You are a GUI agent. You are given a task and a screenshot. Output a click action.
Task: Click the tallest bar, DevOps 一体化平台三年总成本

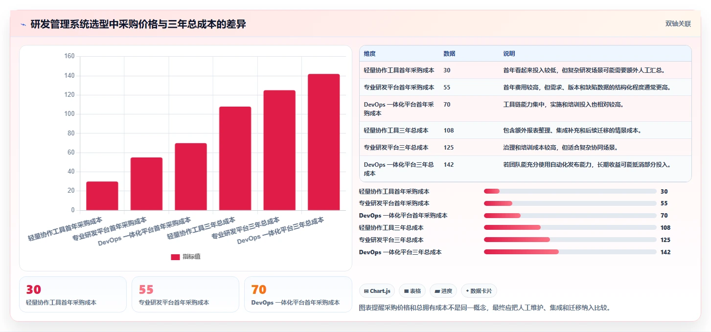[x=323, y=142]
